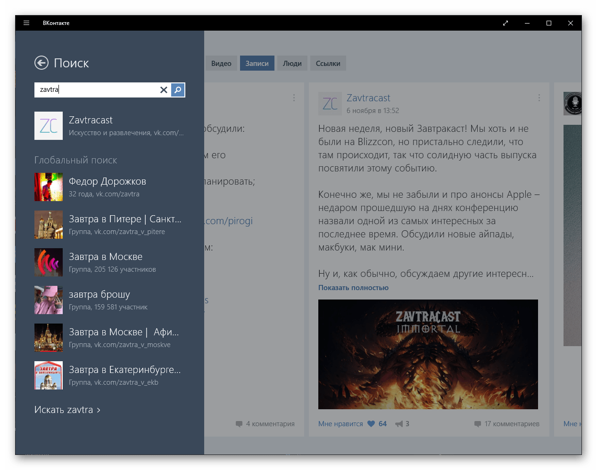
Task: Click the Zavtracast ZC logo thumbnail in results
Action: click(49, 126)
